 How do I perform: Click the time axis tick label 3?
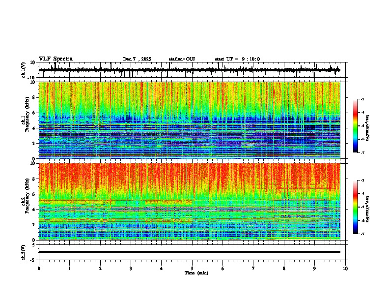tap(131, 269)
